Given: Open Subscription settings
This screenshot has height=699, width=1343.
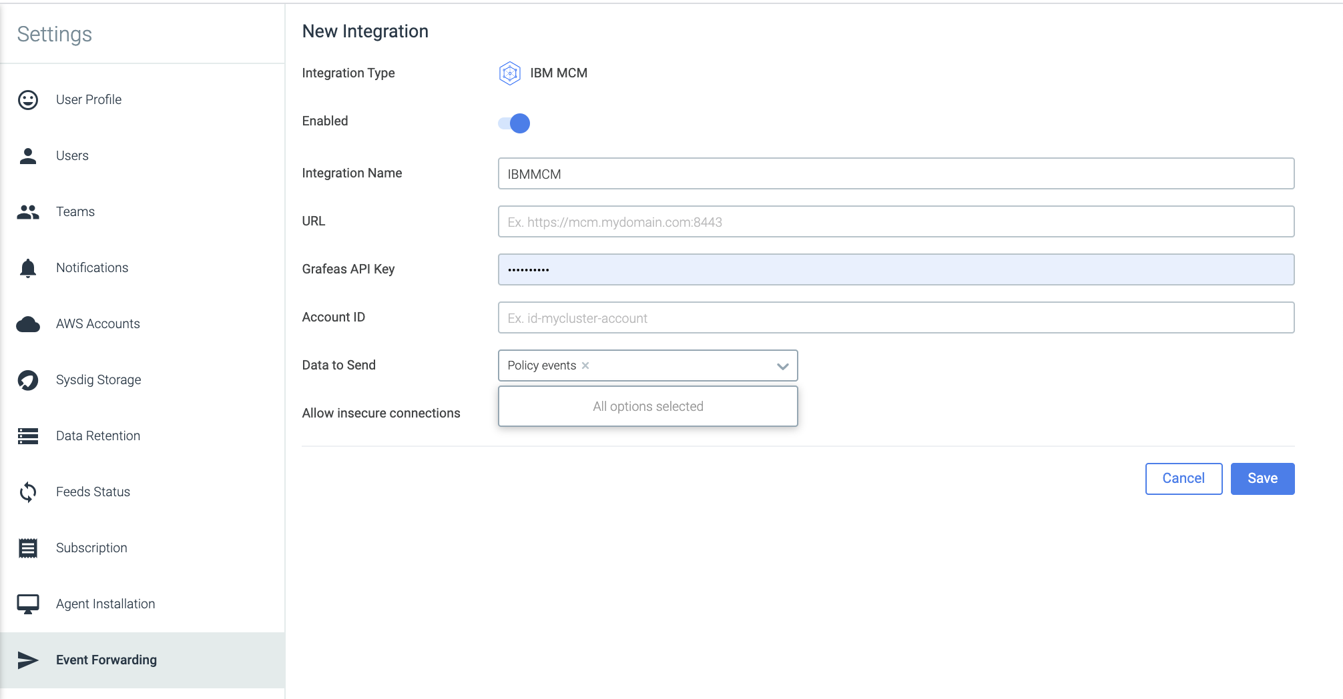Looking at the screenshot, I should [x=143, y=548].
